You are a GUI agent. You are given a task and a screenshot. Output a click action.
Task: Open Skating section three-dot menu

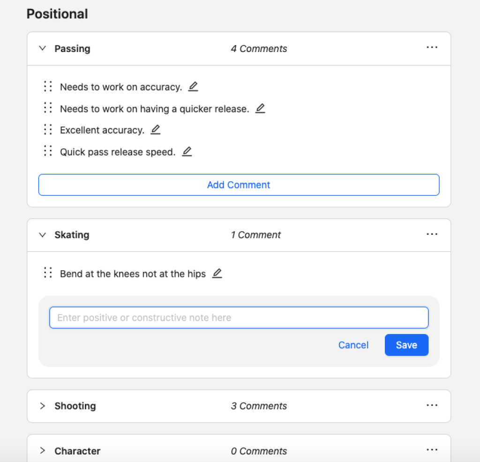(x=432, y=234)
